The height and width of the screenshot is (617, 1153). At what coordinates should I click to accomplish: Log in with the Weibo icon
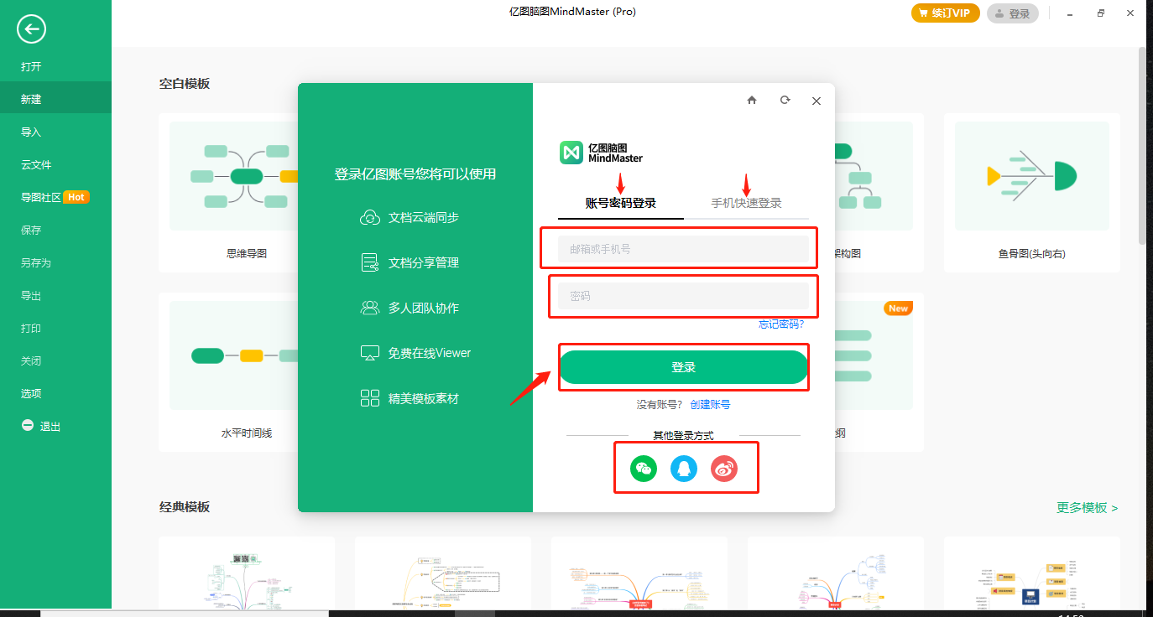(724, 469)
